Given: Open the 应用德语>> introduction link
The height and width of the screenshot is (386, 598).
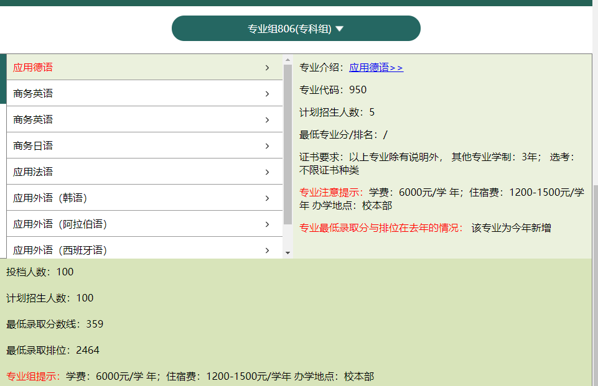Looking at the screenshot, I should pos(375,67).
